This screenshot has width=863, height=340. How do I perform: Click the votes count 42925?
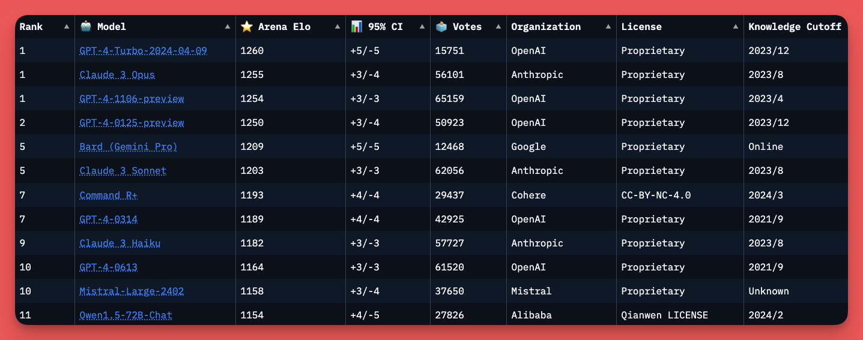(x=450, y=219)
